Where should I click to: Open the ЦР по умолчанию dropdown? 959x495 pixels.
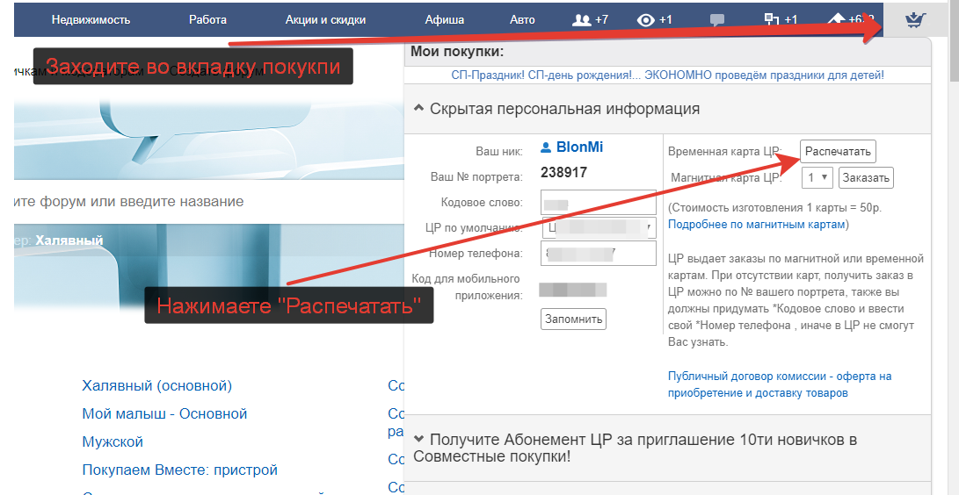(x=599, y=228)
